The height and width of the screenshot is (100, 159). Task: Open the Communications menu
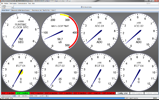(22, 3)
